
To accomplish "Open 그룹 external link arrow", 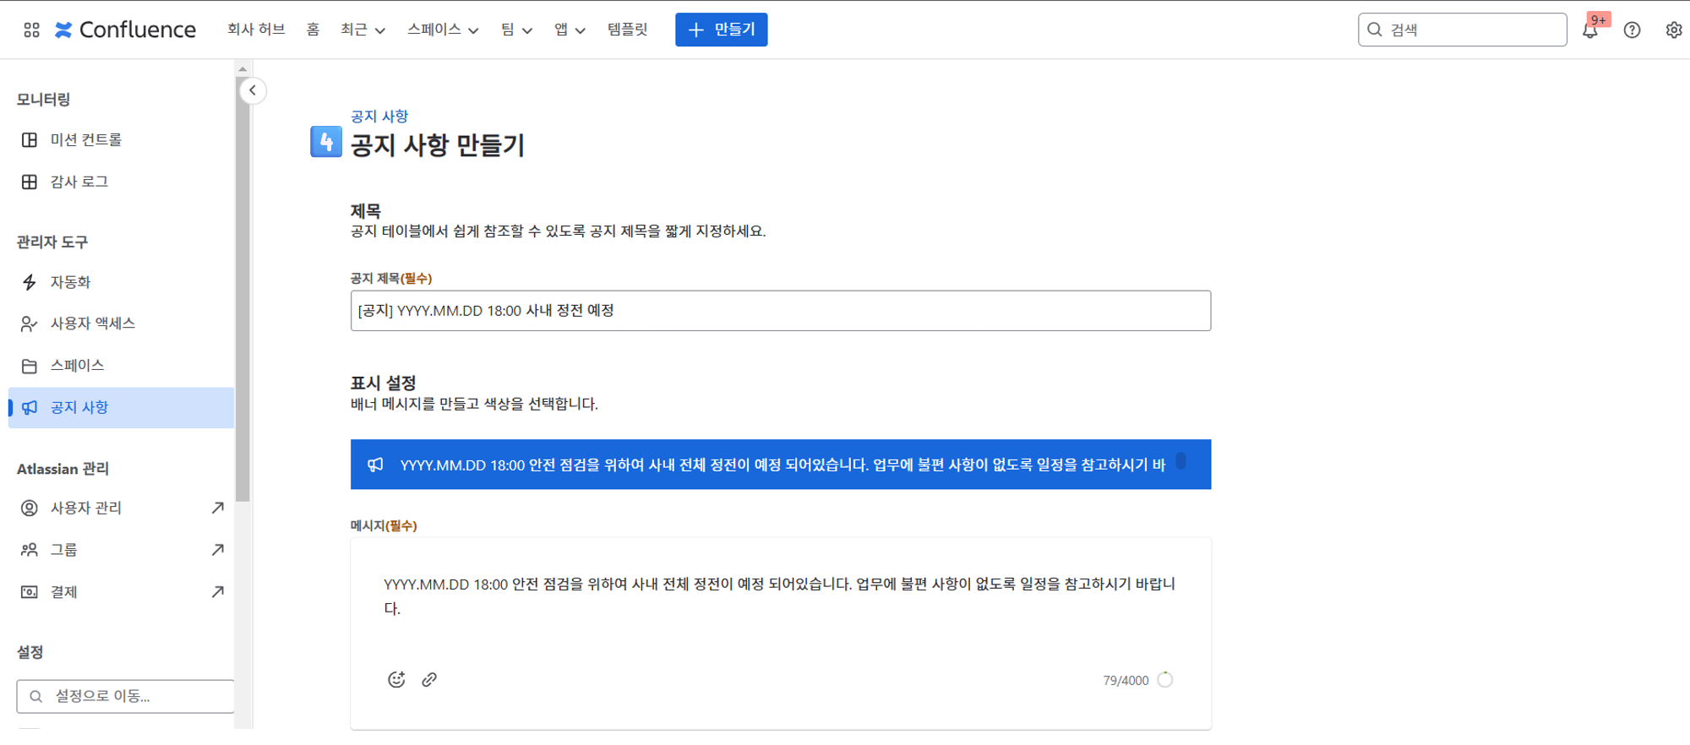I will (217, 550).
